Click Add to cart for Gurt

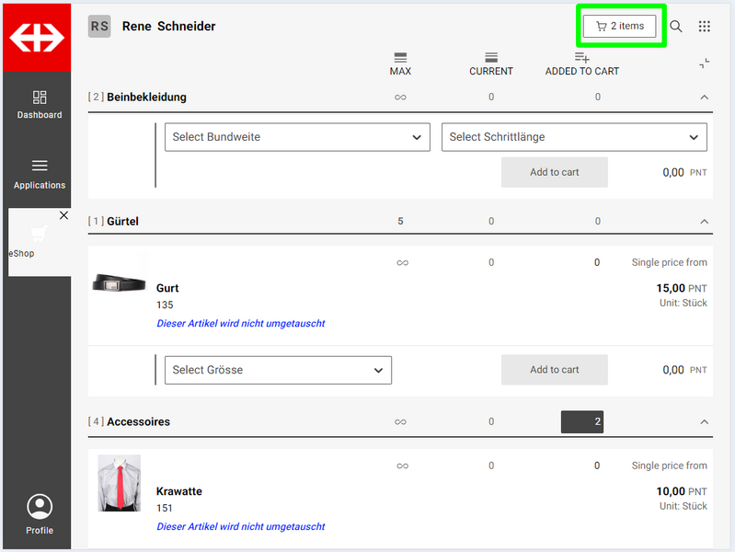point(554,370)
